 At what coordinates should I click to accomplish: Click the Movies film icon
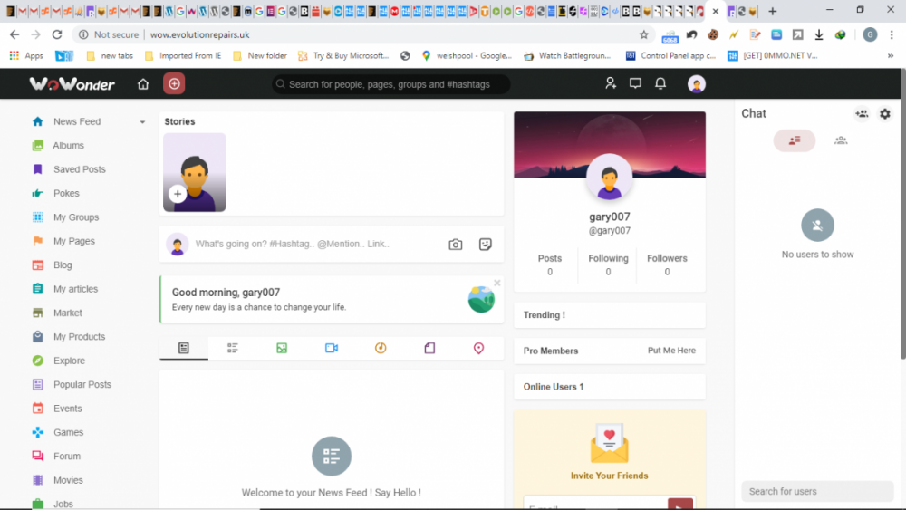click(37, 480)
